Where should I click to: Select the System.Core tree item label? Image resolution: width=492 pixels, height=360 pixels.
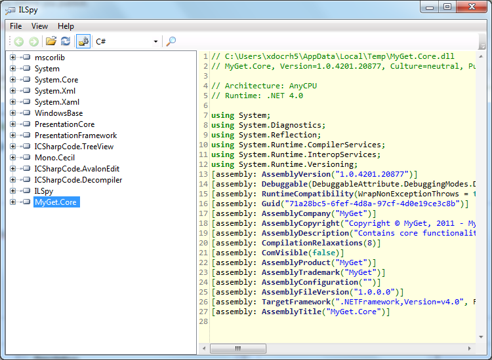(56, 80)
